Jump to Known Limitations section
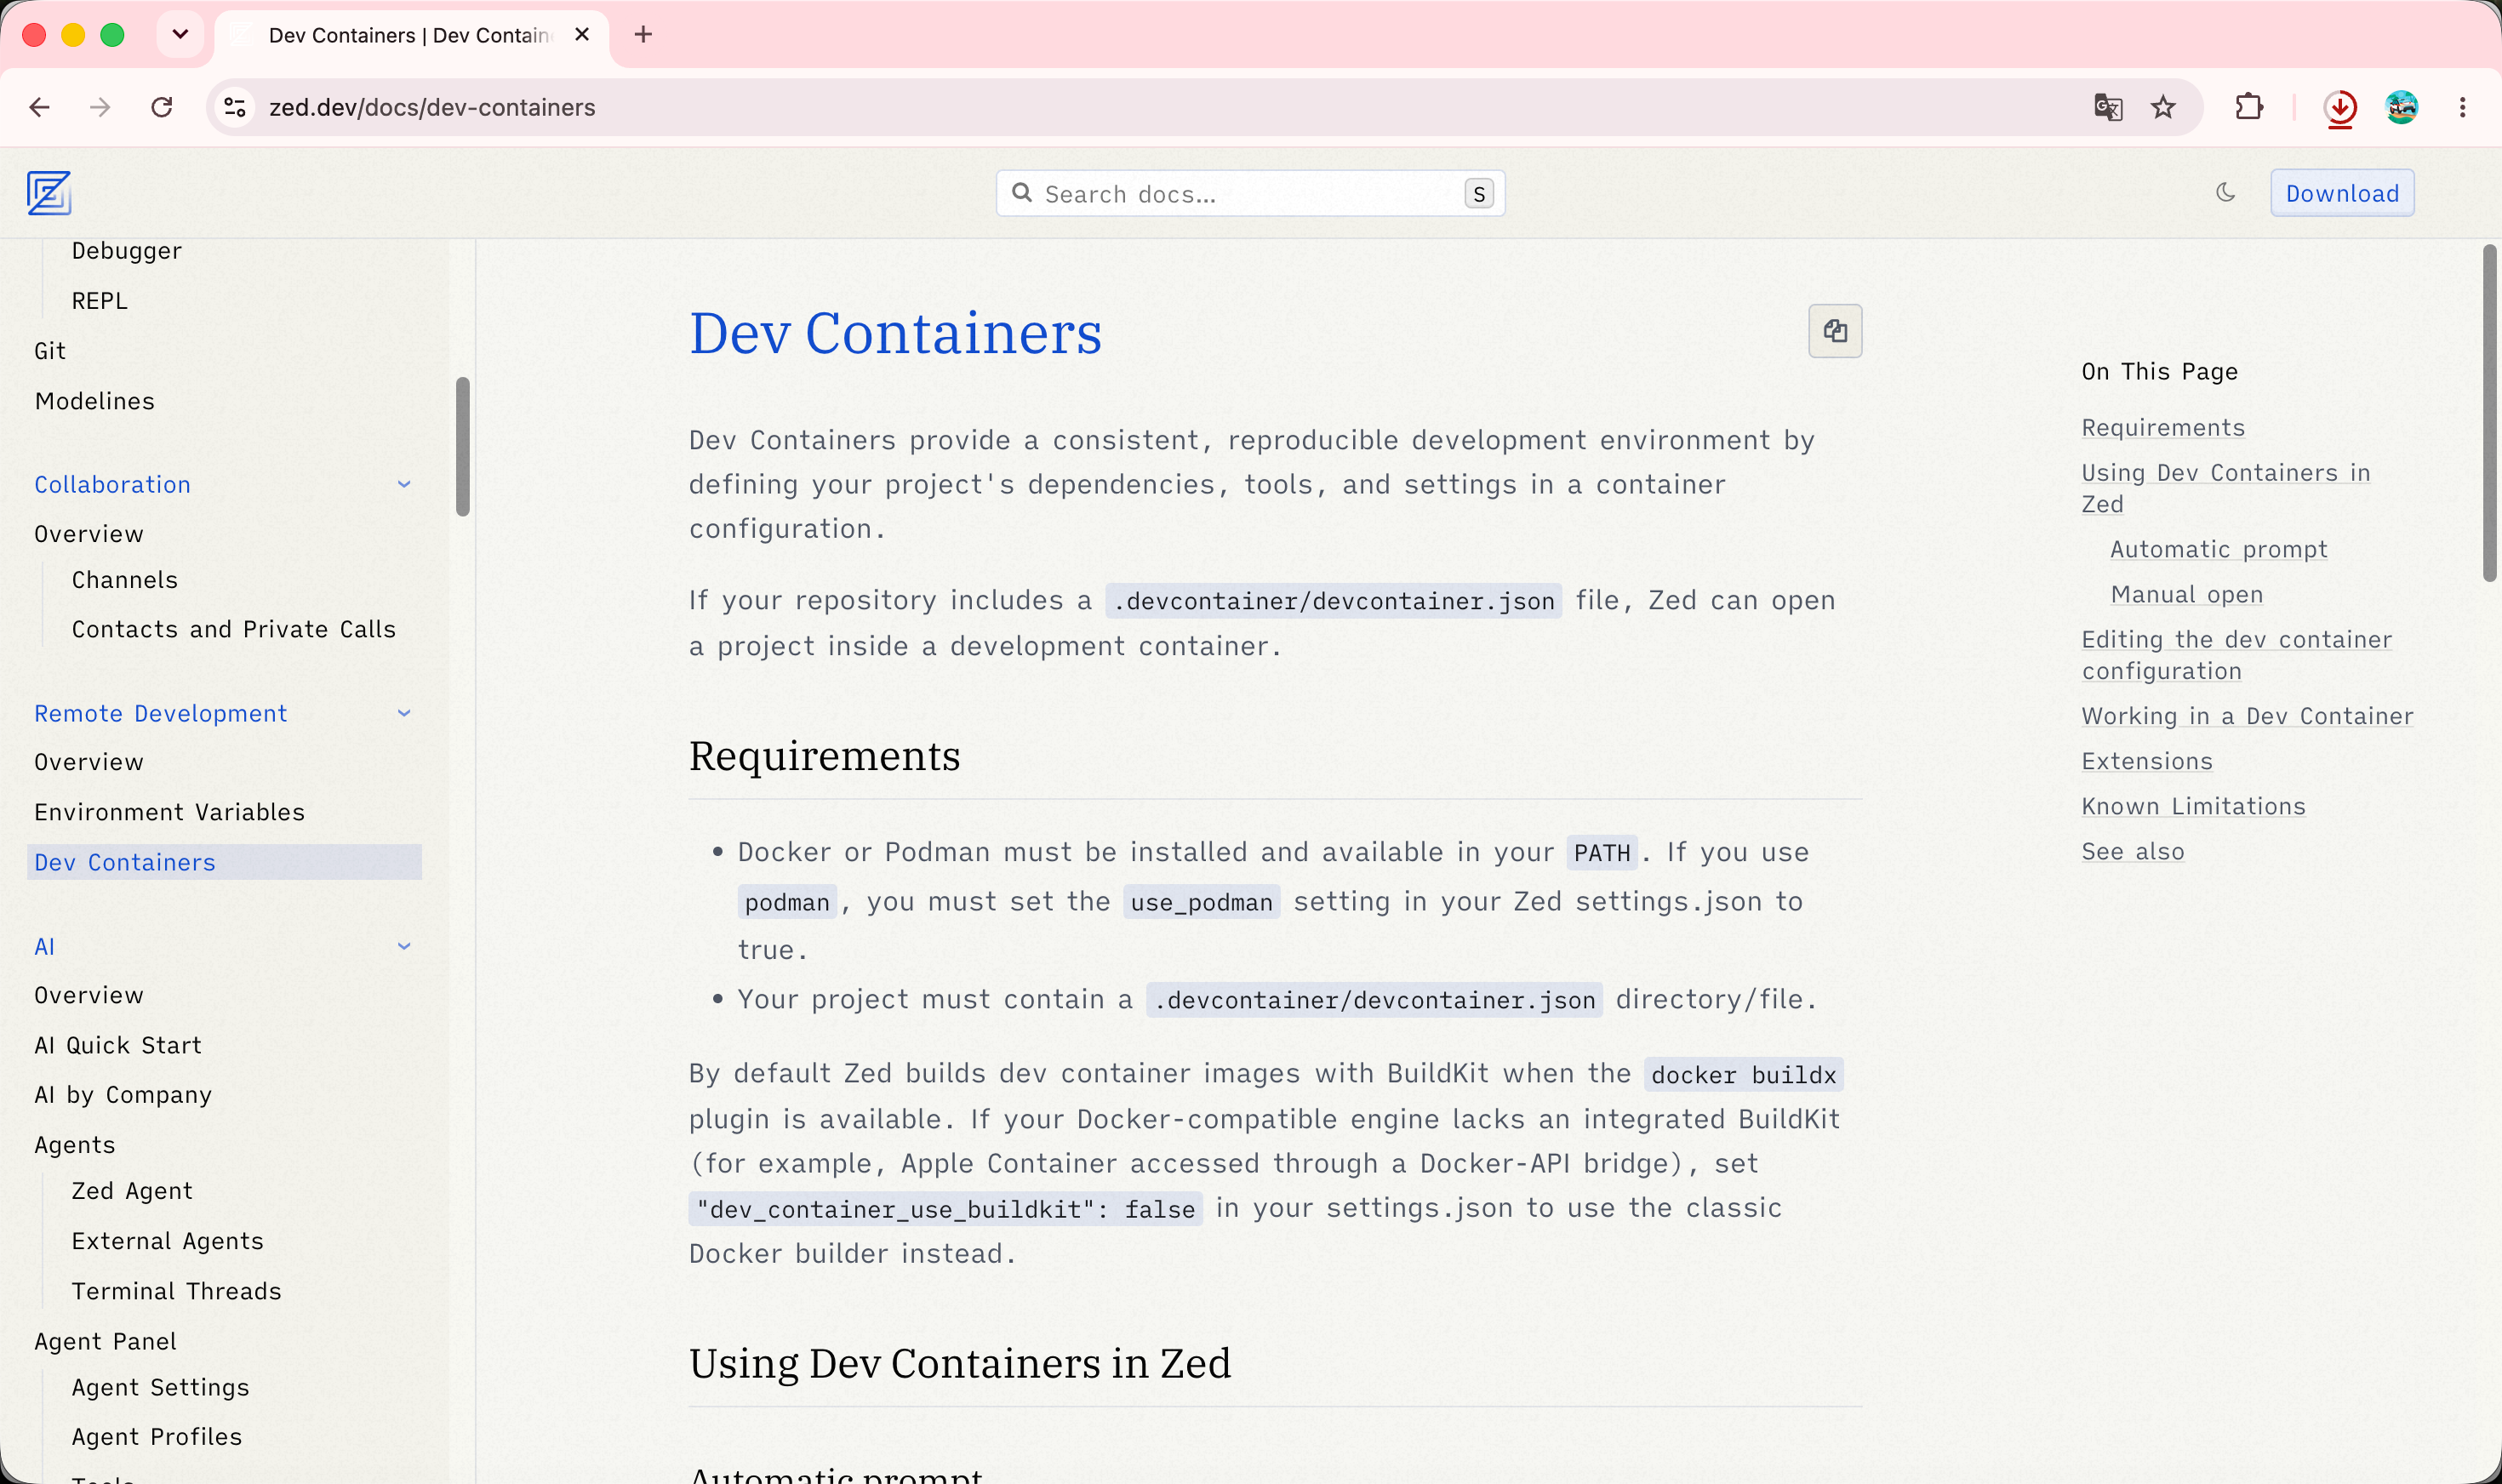Image resolution: width=2502 pixels, height=1484 pixels. pos(2193,806)
